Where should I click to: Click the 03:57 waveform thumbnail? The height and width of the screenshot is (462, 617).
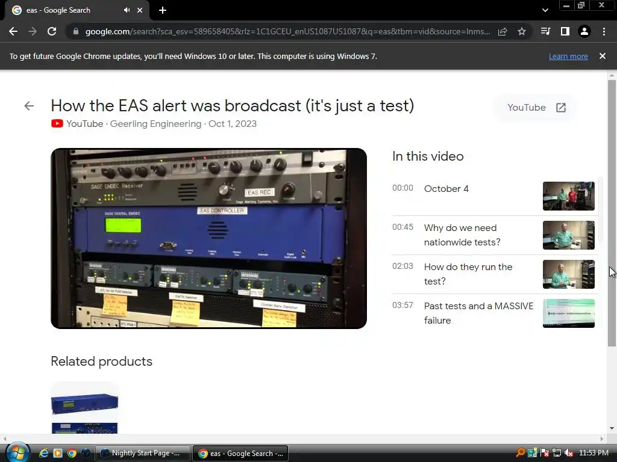point(569,313)
